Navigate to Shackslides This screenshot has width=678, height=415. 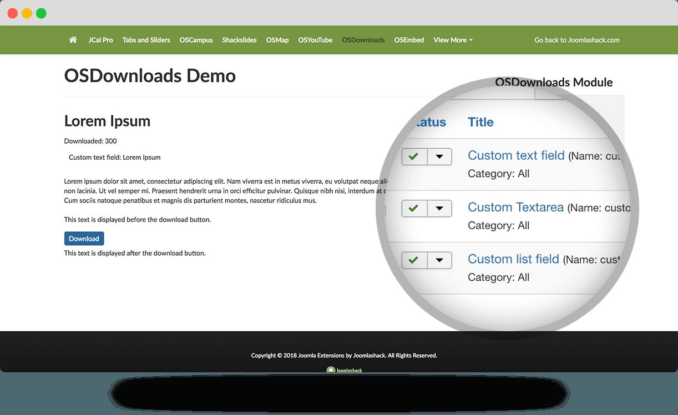[x=239, y=40]
